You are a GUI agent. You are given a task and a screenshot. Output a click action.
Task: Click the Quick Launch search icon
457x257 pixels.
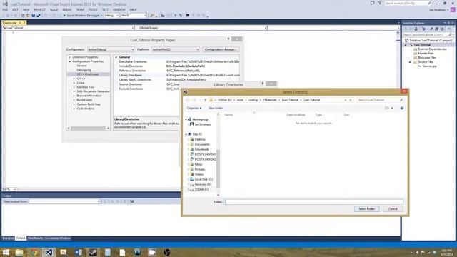(430, 3)
